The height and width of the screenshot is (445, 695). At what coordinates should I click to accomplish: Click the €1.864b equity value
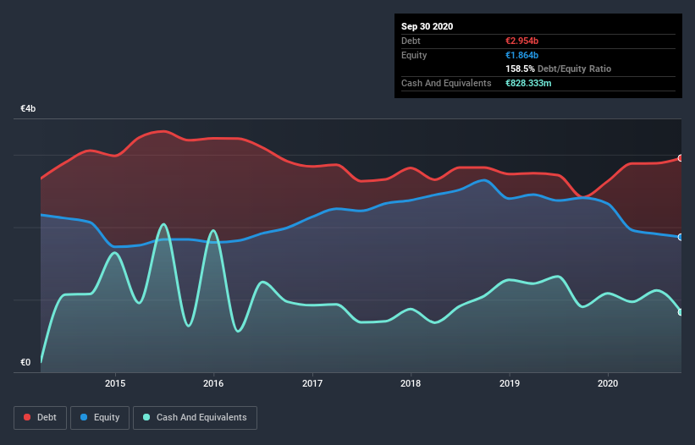pos(522,55)
